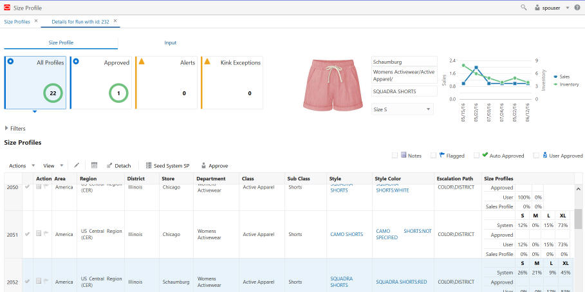Click the Escalation Path column header
585x292 pixels.
coord(458,179)
